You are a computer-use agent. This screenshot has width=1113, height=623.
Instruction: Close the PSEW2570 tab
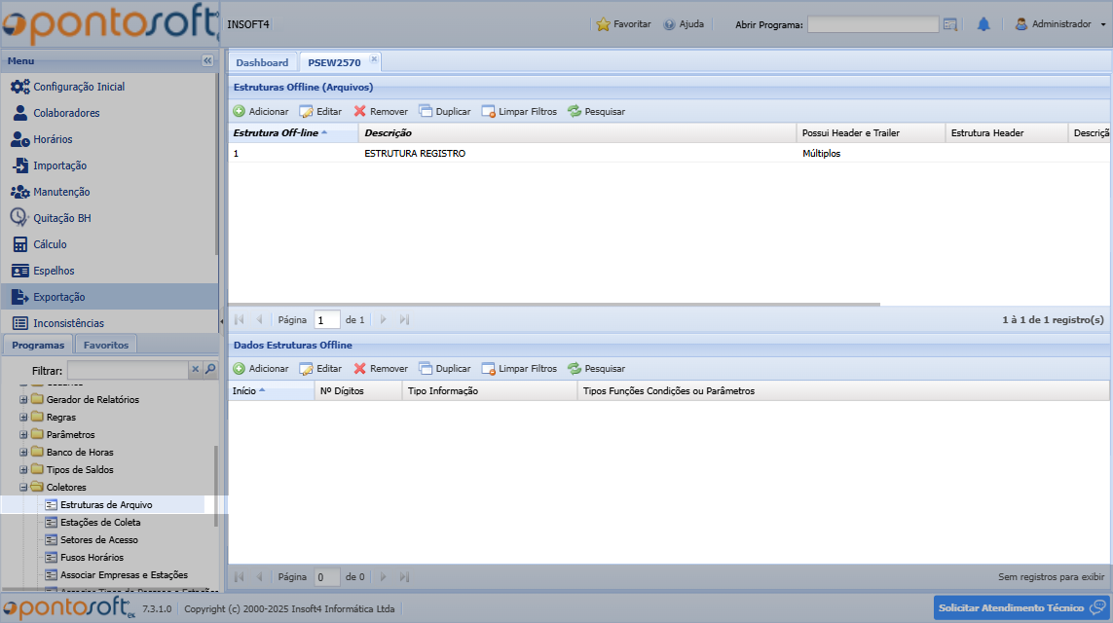pos(374,59)
